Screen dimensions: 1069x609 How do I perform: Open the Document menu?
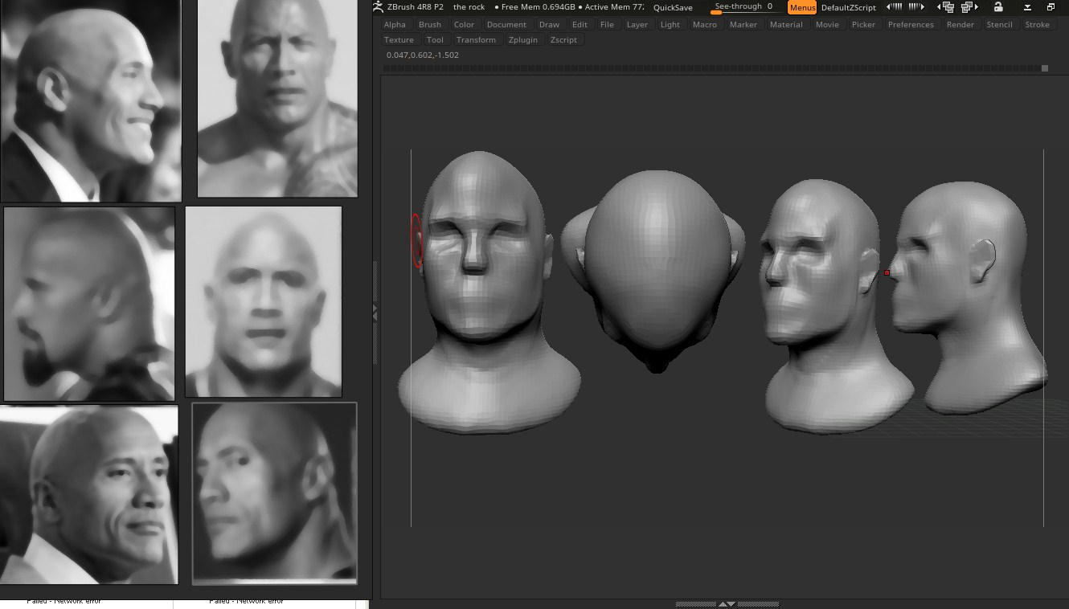tap(506, 25)
